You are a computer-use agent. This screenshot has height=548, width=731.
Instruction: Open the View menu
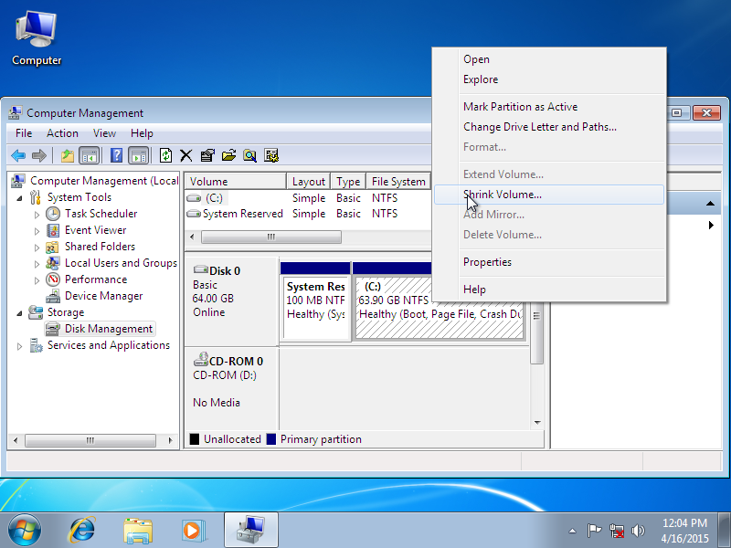click(x=104, y=133)
